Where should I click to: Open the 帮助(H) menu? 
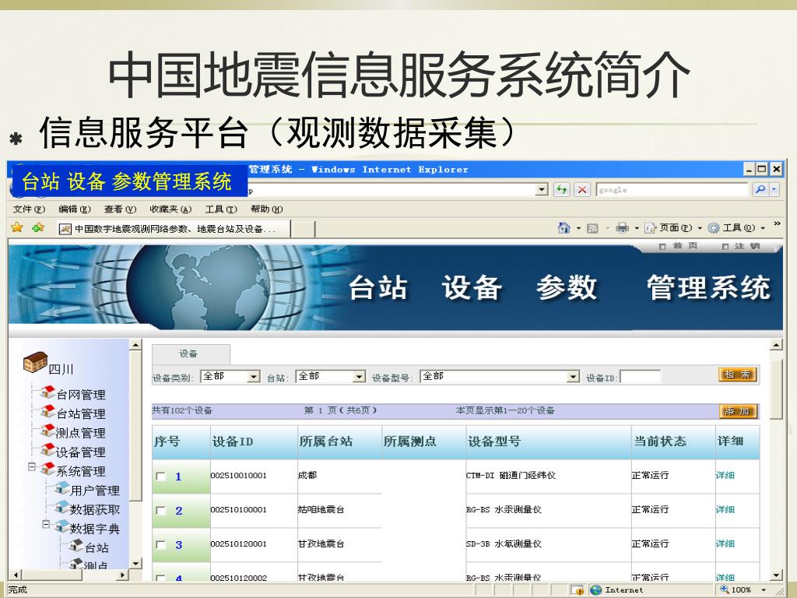(266, 209)
